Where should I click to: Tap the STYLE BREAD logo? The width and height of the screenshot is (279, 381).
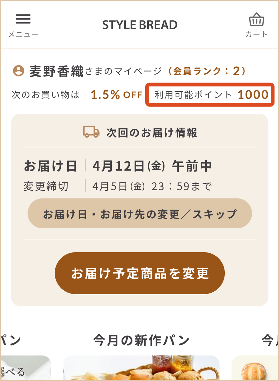(140, 25)
